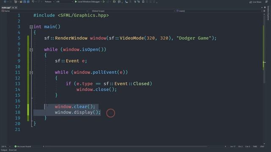Open the (Global Scope) navigation dropdown
The image size is (271, 152).
133,11
